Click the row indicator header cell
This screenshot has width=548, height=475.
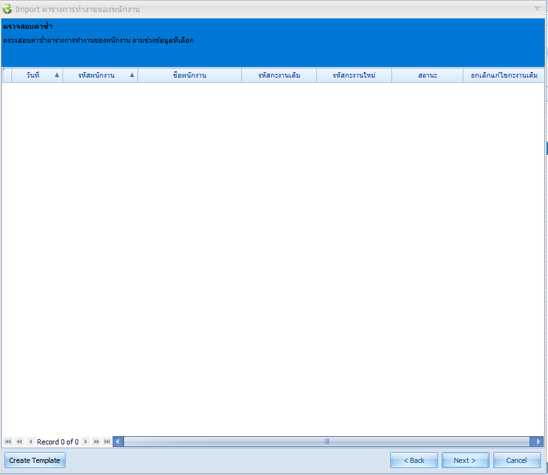(8, 75)
